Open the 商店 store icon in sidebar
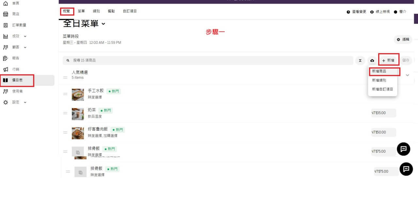 coord(6,14)
